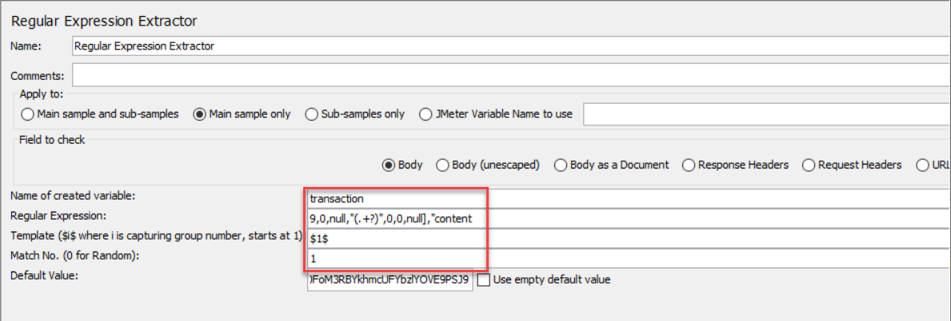Choose the 'Main sample only' radio button
The image size is (951, 321).
[x=200, y=114]
